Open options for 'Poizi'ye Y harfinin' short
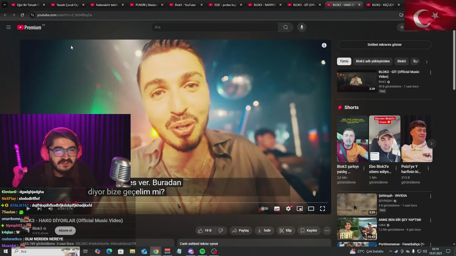This screenshot has width=456, height=256. 428,169
